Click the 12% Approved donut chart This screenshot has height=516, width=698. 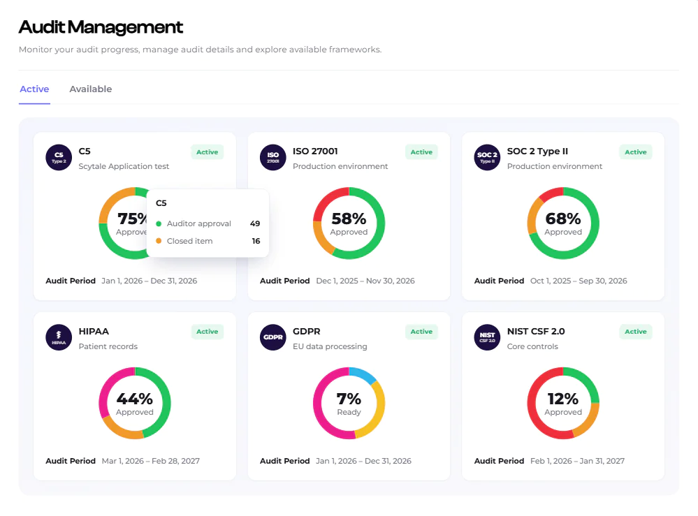[563, 403]
